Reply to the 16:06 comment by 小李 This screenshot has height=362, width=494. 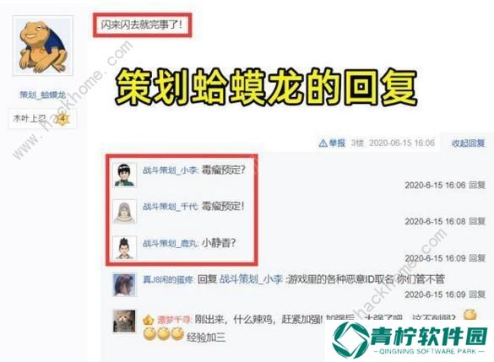point(477,185)
